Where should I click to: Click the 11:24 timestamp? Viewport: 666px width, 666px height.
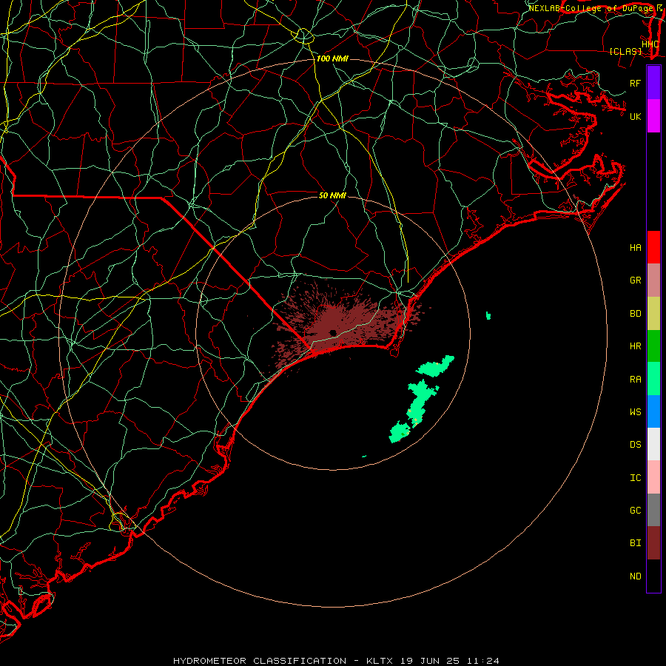coord(483,661)
